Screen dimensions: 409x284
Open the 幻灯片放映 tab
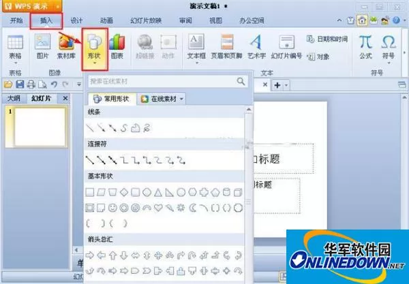point(146,20)
